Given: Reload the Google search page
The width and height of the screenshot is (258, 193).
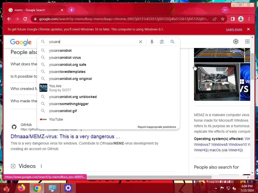Looking at the screenshot, I should coord(25,19).
